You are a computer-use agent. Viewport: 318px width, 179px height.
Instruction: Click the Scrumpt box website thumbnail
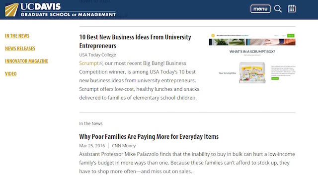[x=252, y=59]
